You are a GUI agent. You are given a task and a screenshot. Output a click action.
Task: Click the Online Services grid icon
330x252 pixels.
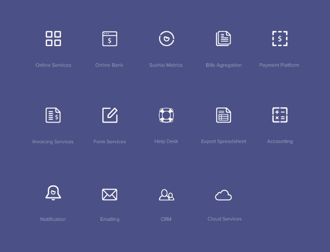[53, 39]
